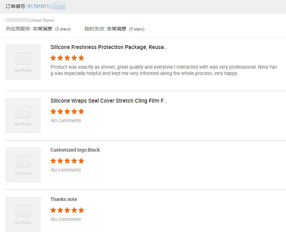Click the review text mentioning Nina Yang

tap(164, 70)
